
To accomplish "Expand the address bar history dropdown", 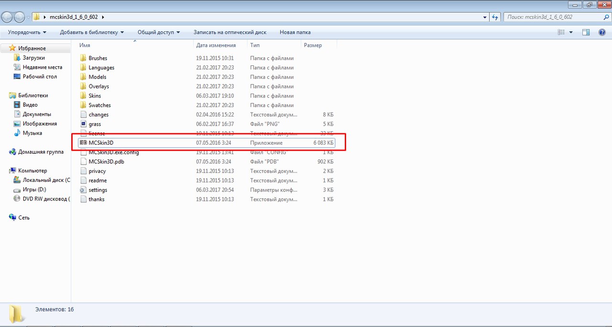I will pyautogui.click(x=485, y=17).
